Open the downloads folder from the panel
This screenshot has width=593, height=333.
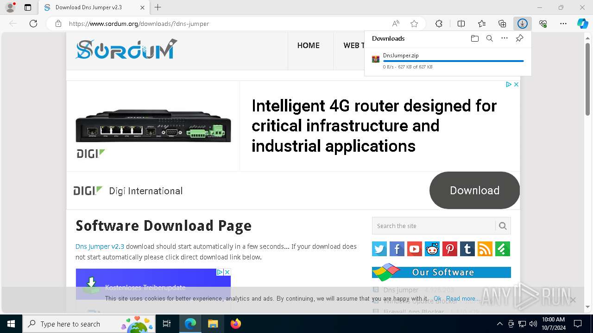tap(474, 38)
